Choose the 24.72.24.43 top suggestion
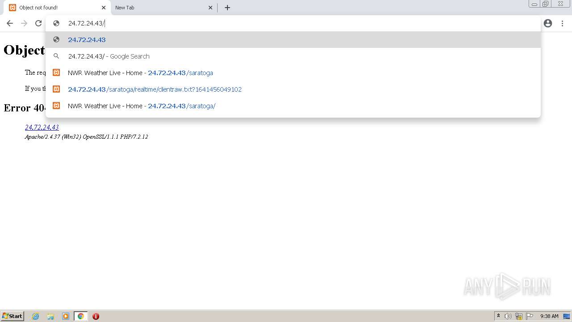 tap(293, 40)
